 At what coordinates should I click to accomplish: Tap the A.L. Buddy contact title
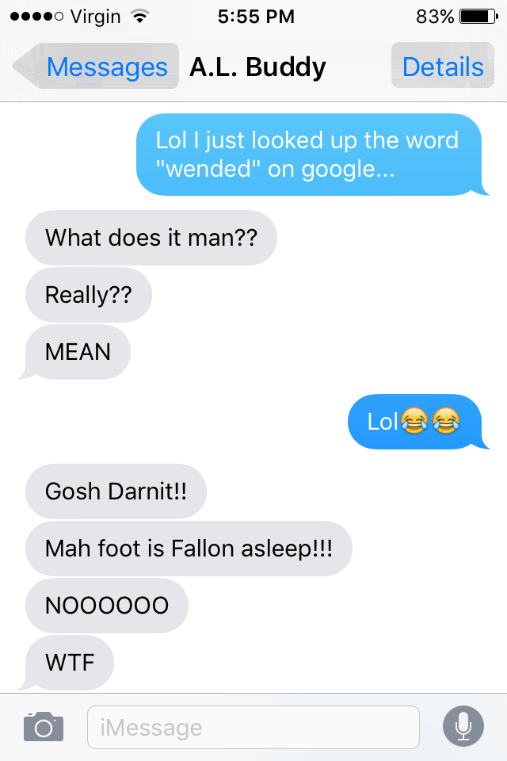coord(257,67)
